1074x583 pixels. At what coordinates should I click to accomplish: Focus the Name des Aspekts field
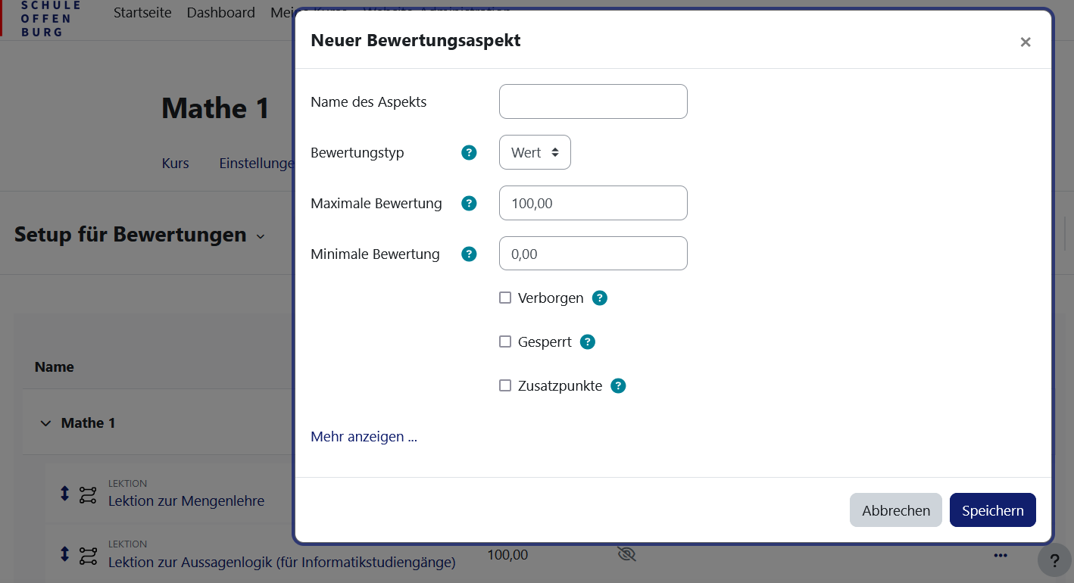pyautogui.click(x=593, y=101)
